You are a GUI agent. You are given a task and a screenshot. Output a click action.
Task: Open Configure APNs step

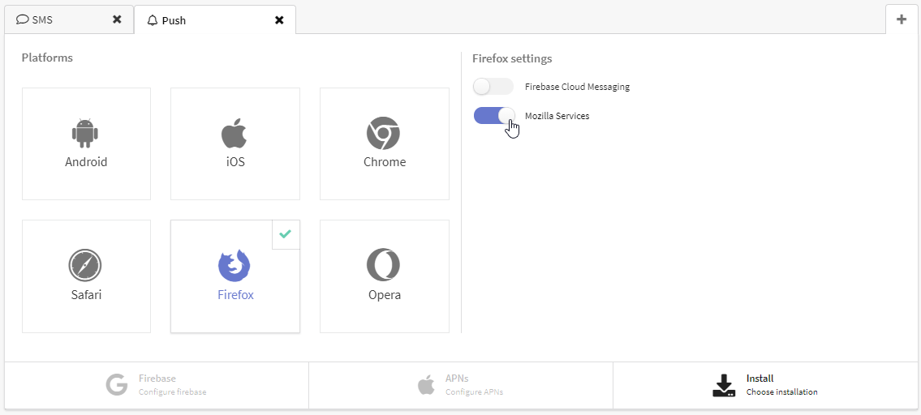coord(461,385)
